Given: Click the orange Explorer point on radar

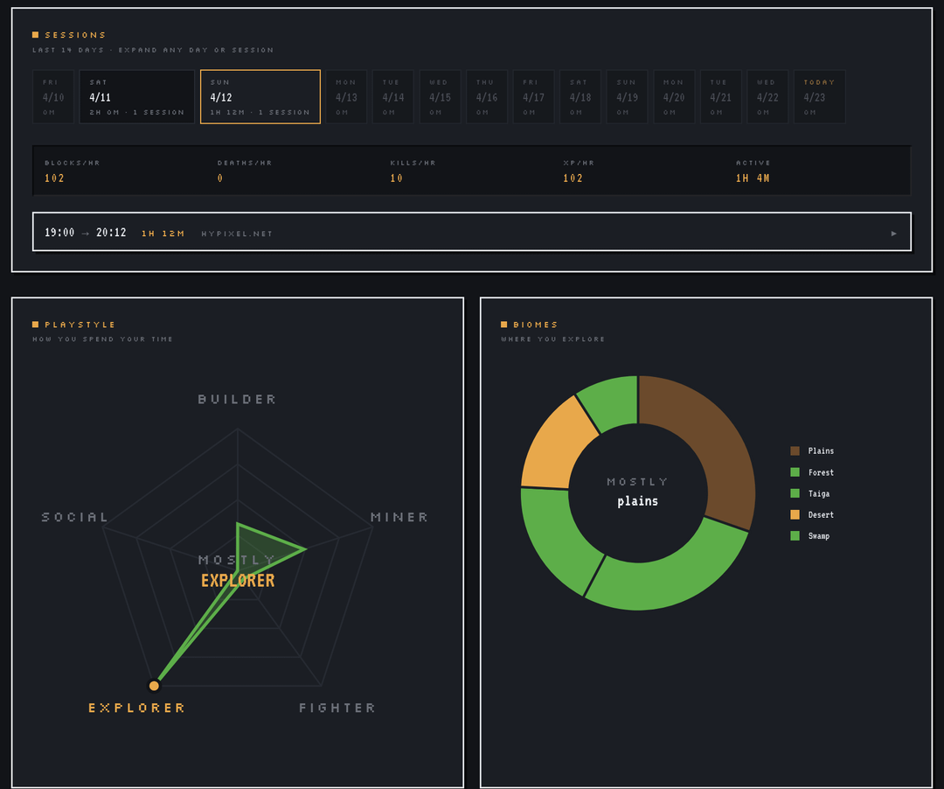Looking at the screenshot, I should click(x=155, y=685).
